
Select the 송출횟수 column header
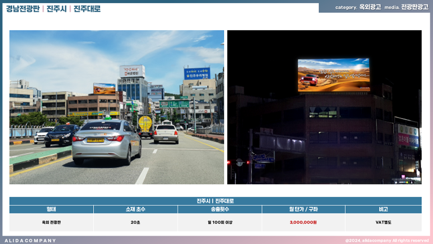pos(220,209)
